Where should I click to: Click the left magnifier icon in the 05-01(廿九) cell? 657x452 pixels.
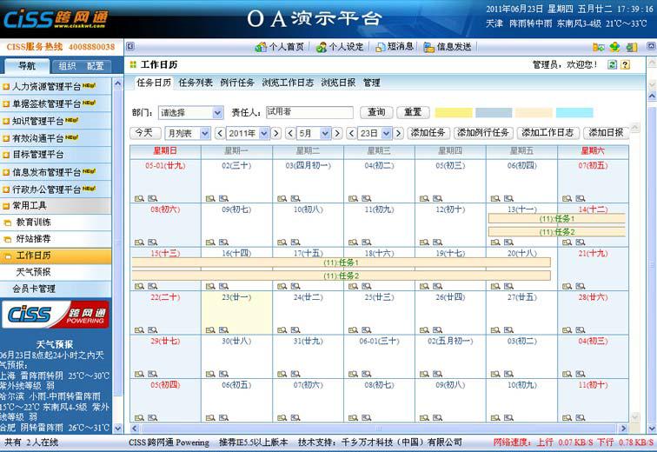click(x=139, y=198)
